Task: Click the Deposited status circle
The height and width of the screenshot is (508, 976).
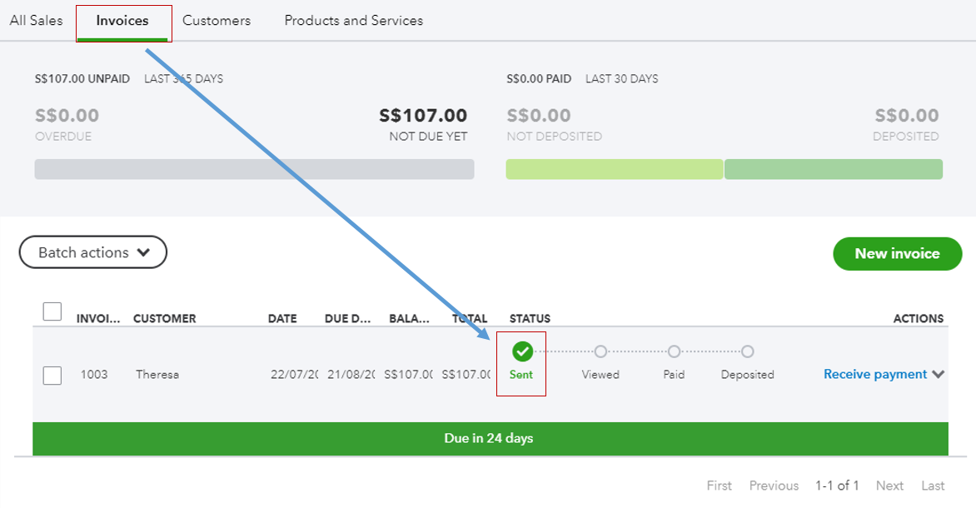Action: click(x=748, y=351)
